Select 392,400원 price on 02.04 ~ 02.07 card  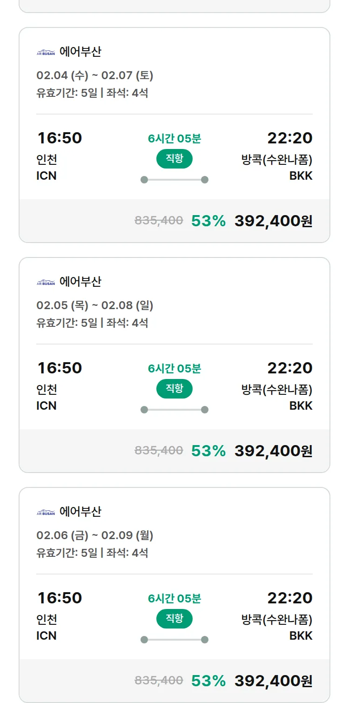[273, 221]
